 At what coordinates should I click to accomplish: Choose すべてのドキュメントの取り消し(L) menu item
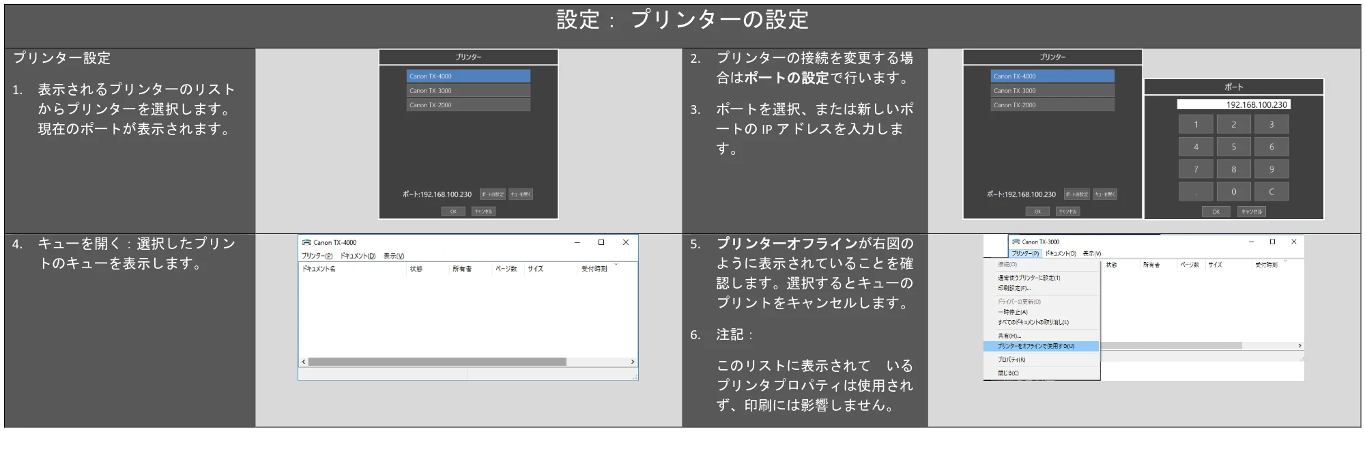coord(1041,322)
